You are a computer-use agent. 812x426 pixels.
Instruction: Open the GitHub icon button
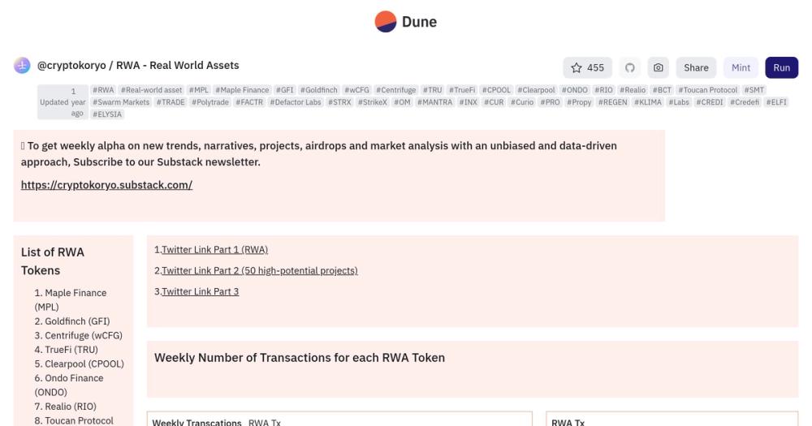point(630,68)
